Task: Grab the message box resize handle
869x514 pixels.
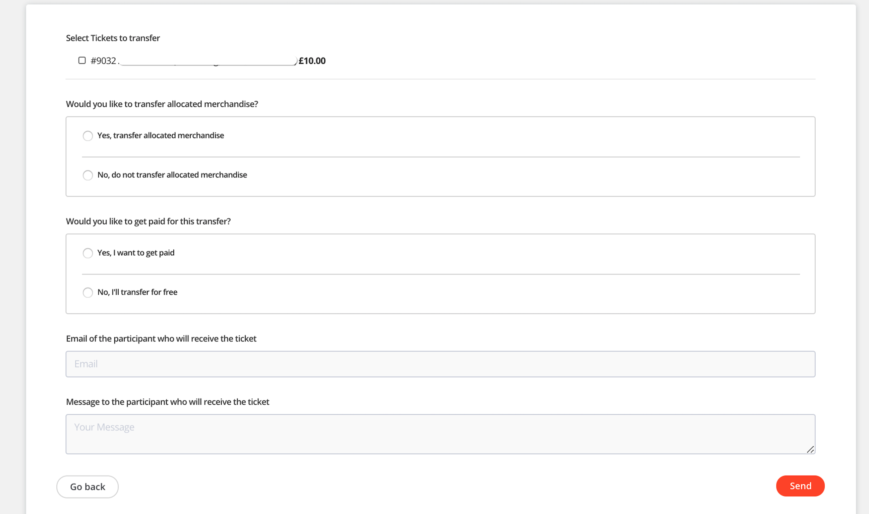Action: [x=810, y=449]
